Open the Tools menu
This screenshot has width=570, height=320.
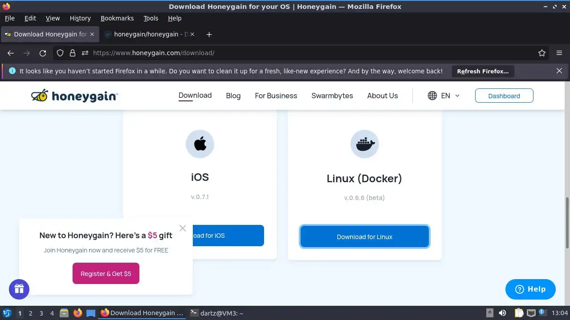(x=151, y=18)
